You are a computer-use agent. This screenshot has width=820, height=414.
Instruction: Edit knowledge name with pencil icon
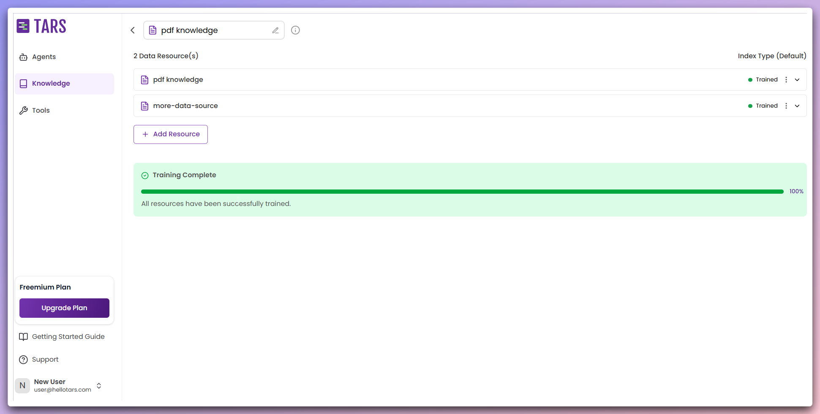(x=275, y=30)
